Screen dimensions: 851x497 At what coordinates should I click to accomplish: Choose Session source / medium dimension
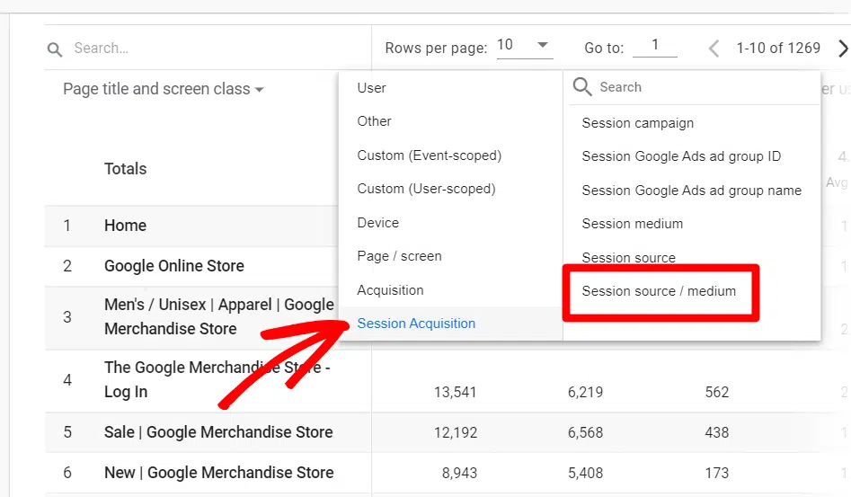pos(659,291)
